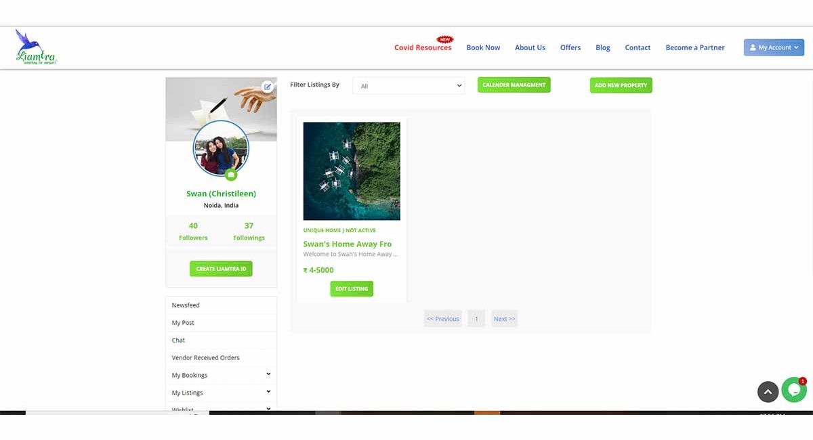Expand the My Listings sidebar item

click(x=221, y=393)
